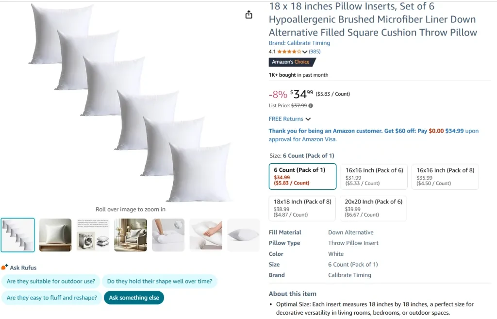
Task: Click the share icon above product image
Action: tap(249, 15)
